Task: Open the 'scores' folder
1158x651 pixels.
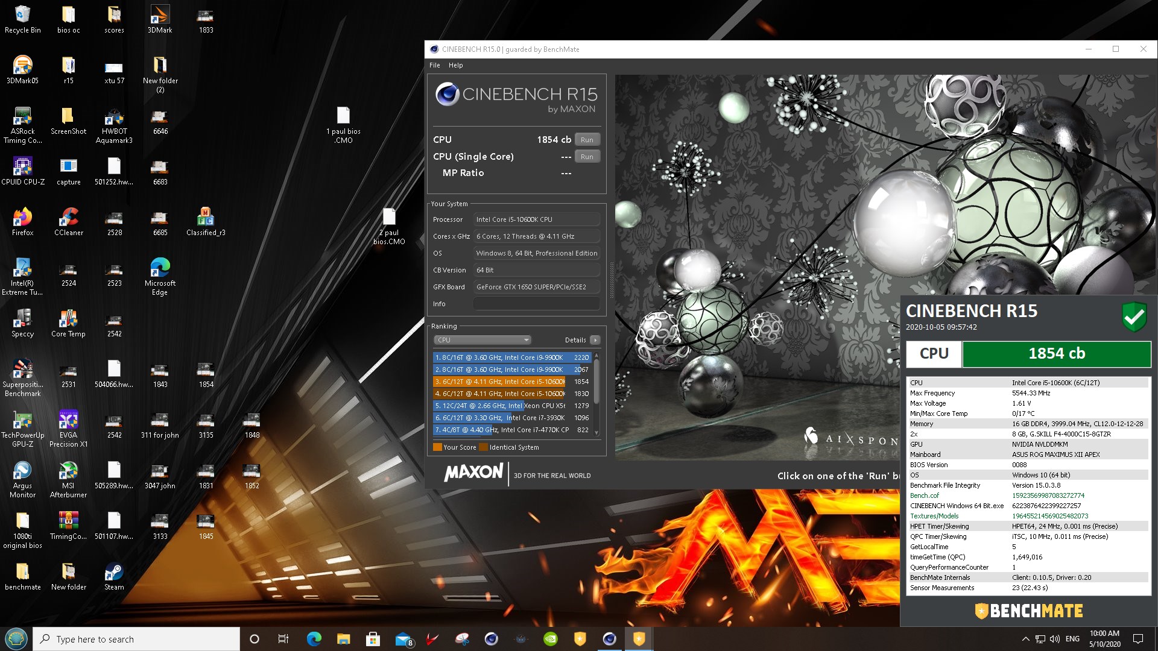Action: [x=114, y=19]
